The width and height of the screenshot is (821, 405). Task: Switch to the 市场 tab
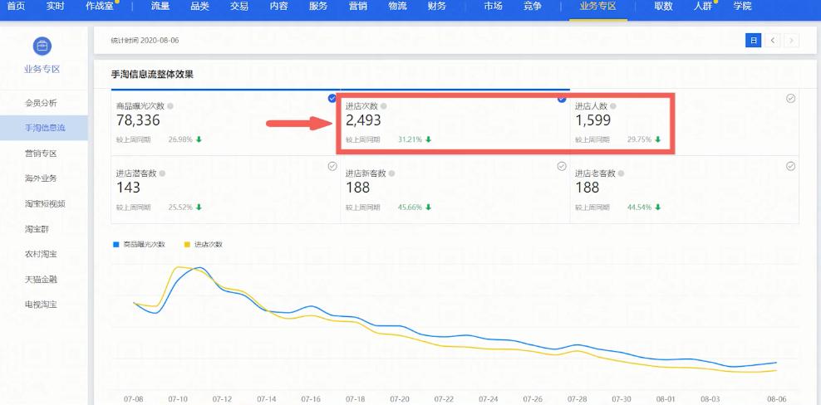point(493,7)
